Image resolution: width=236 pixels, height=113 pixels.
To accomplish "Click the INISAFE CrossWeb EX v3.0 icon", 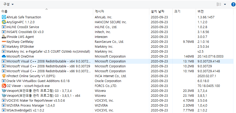I will (4, 32).
